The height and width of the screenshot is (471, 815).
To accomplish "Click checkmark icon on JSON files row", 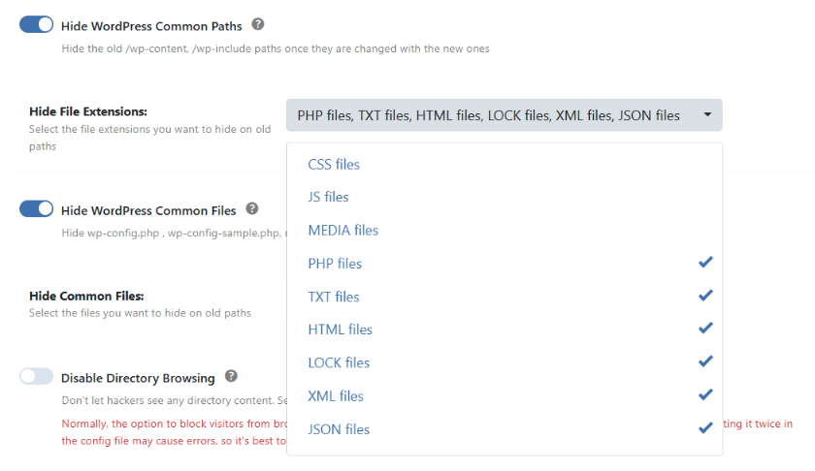I will [x=705, y=427].
